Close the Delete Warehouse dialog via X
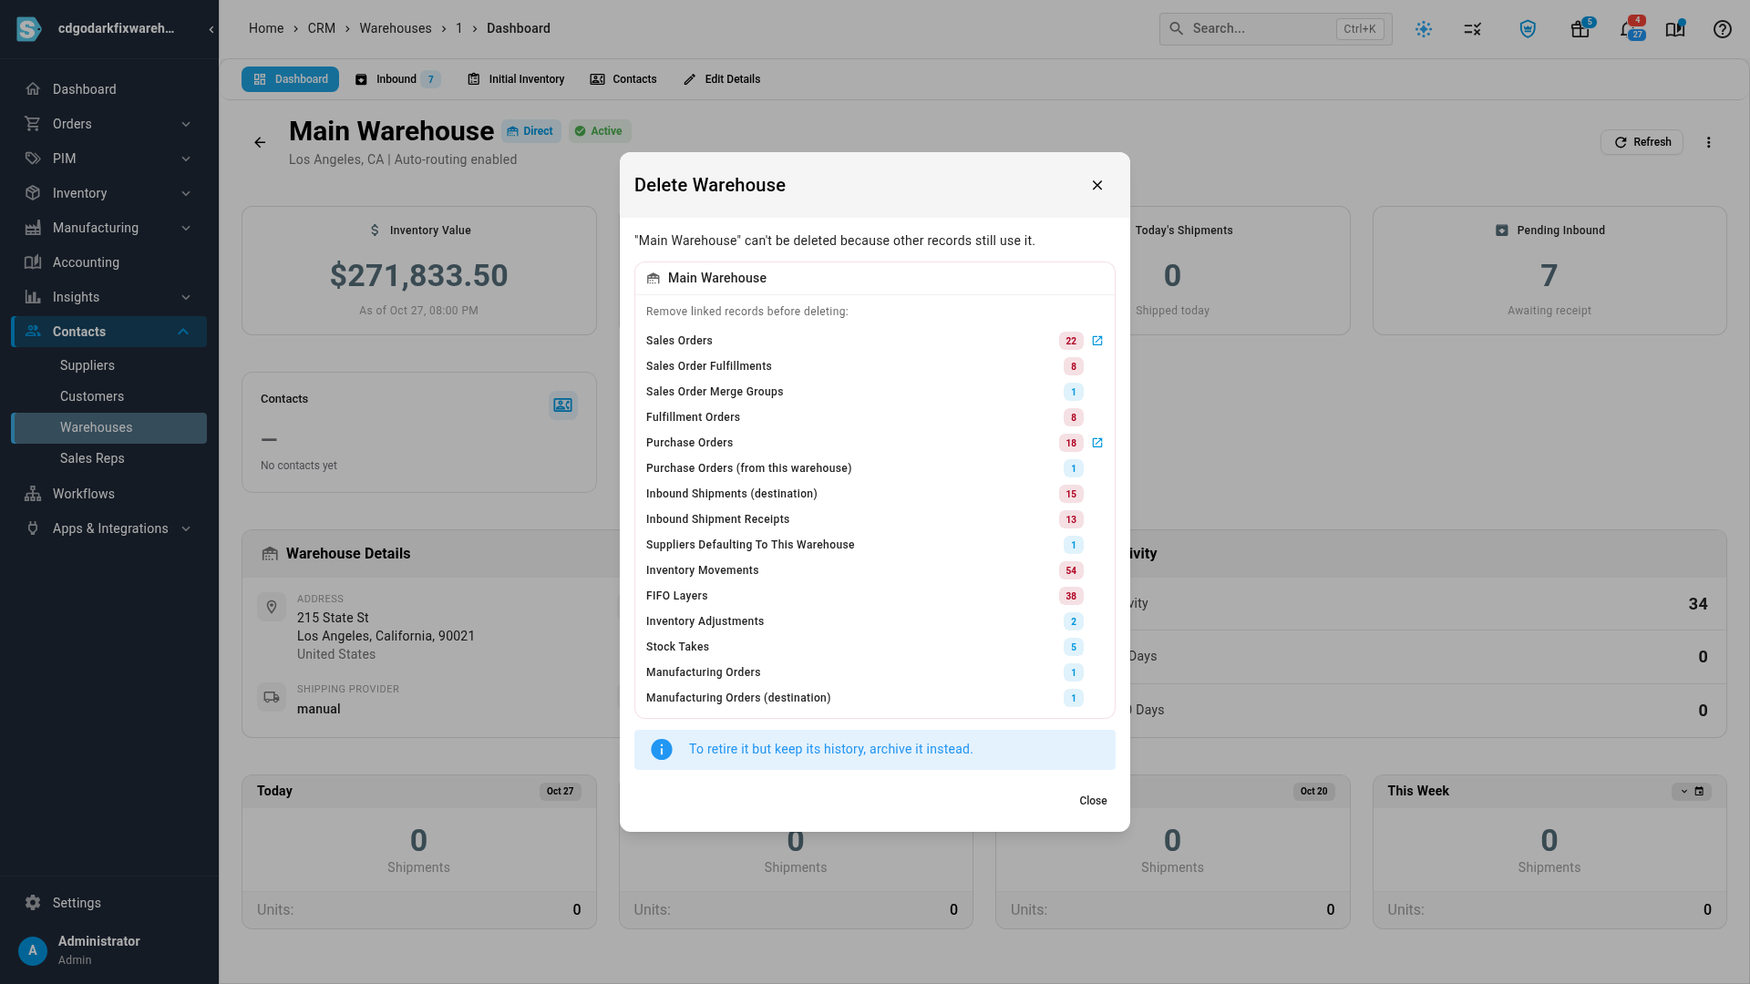 coord(1097,185)
